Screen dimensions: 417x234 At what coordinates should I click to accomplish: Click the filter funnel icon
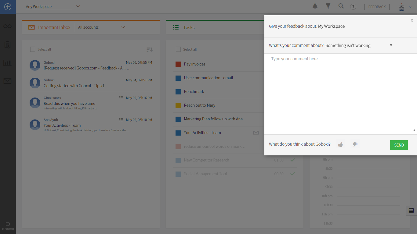click(328, 6)
